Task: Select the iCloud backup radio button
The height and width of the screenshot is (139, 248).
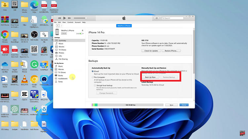Action: point(93,71)
